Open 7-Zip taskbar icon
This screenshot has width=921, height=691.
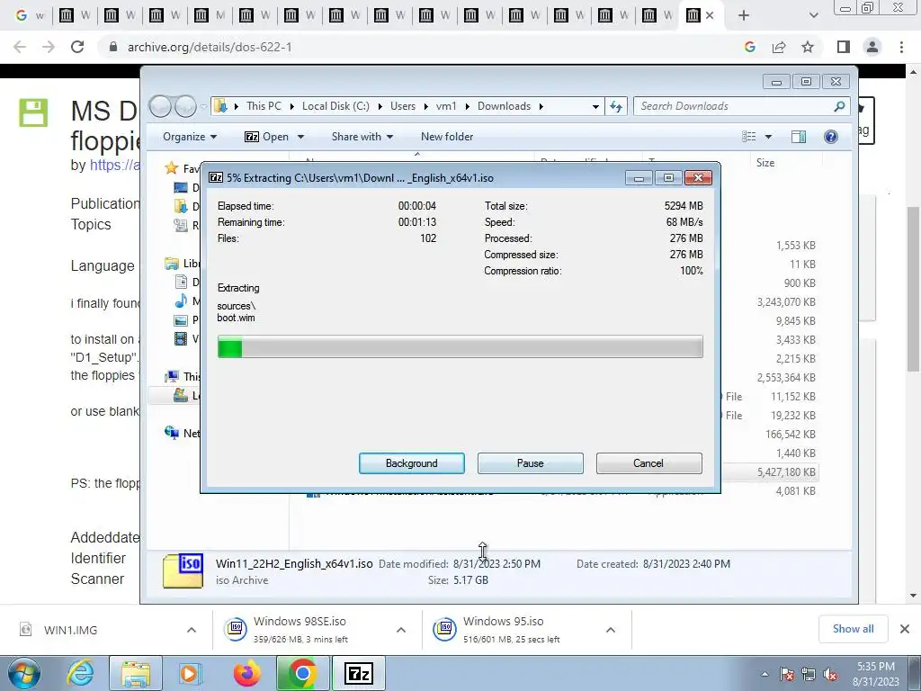coord(358,673)
